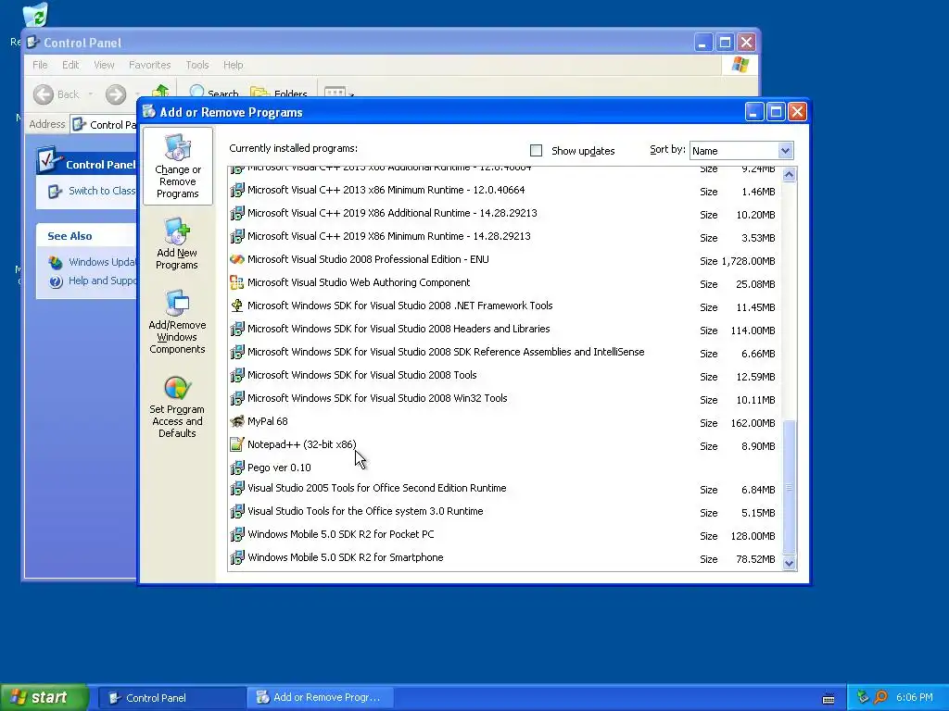This screenshot has height=711, width=949.
Task: Enable the Show updates checkbox
Action: pyautogui.click(x=537, y=151)
